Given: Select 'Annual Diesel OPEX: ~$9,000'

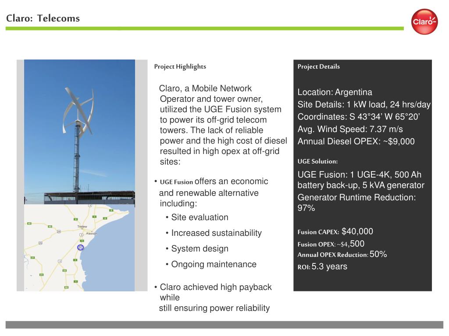Looking at the screenshot, I should [x=356, y=141].
